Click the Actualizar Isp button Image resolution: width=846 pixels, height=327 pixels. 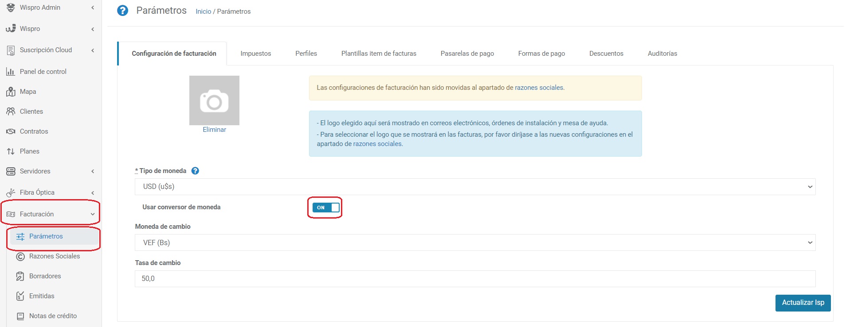[803, 303]
